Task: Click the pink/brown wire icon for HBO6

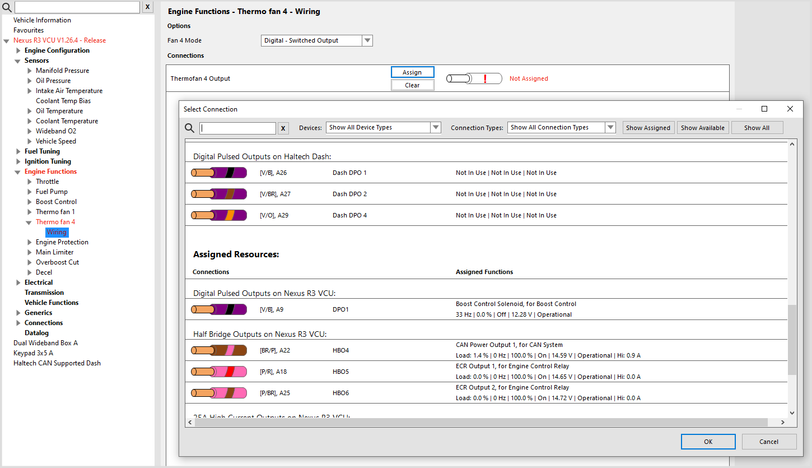Action: pyautogui.click(x=219, y=393)
